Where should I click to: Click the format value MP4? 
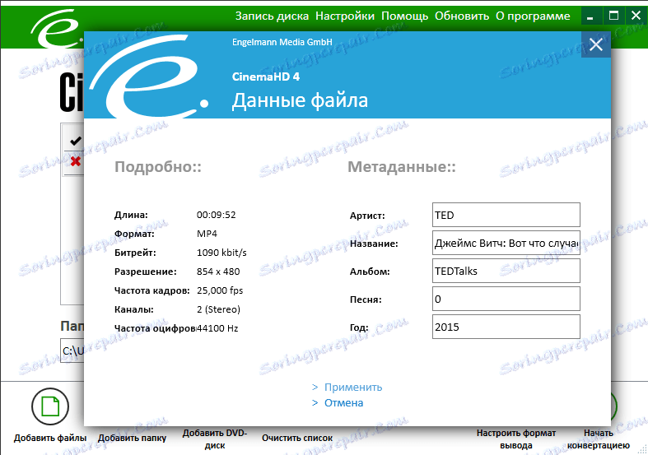207,234
